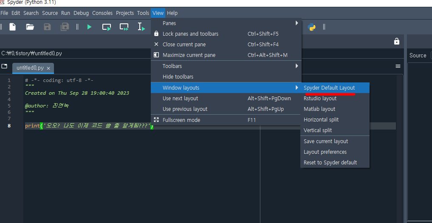Click the Run current cell icon
Viewport: 432px width, 223px height.
click(x=107, y=27)
